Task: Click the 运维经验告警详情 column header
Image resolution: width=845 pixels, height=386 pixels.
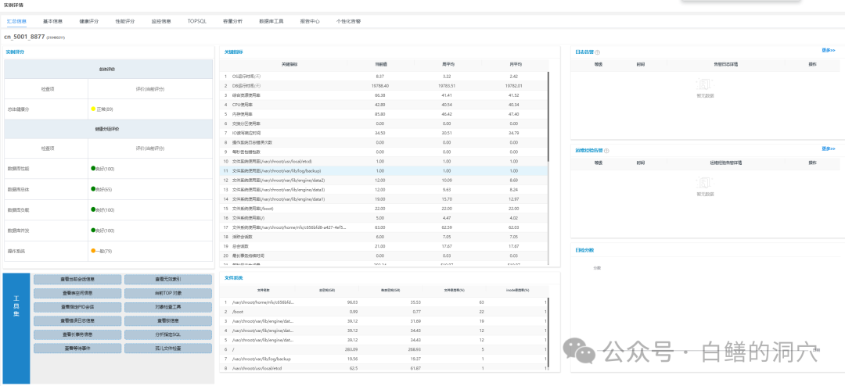Action: coord(725,163)
